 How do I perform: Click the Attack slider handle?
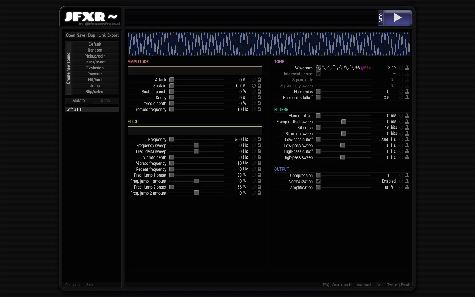[x=171, y=80]
